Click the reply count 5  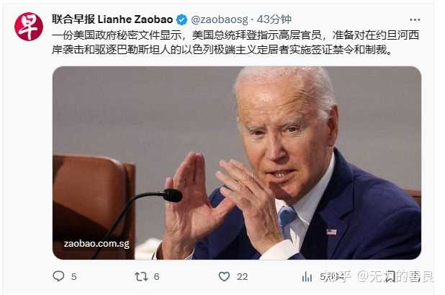pyautogui.click(x=73, y=277)
